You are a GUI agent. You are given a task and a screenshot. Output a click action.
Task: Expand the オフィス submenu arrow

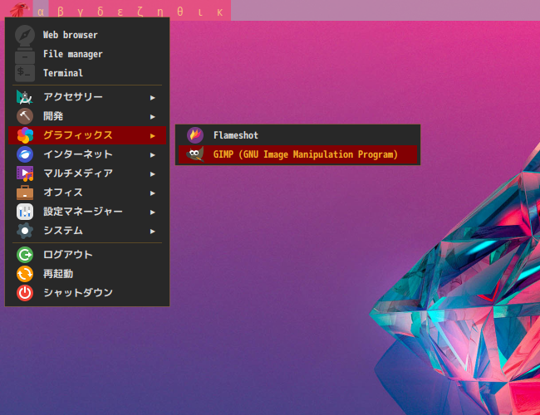pos(153,193)
